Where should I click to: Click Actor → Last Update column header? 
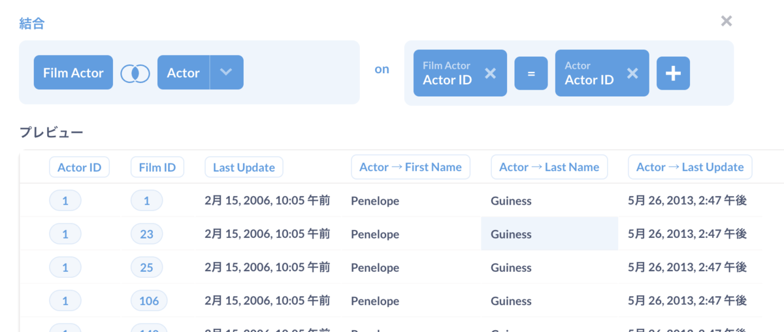pyautogui.click(x=689, y=167)
